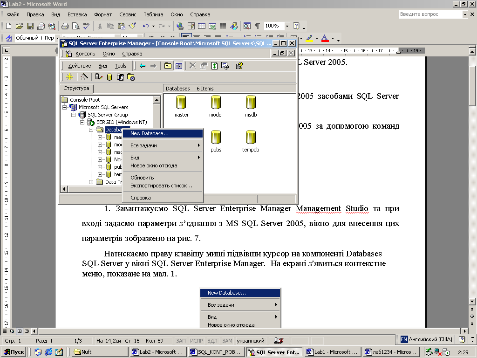Toggle the console tree show/hide button
The image size is (477, 358).
click(x=178, y=66)
